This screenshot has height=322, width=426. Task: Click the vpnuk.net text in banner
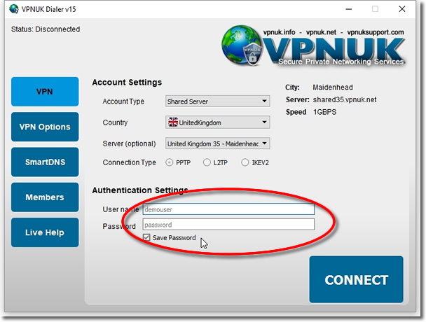click(321, 32)
